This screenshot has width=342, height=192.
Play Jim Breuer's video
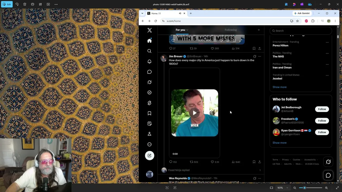click(195, 113)
